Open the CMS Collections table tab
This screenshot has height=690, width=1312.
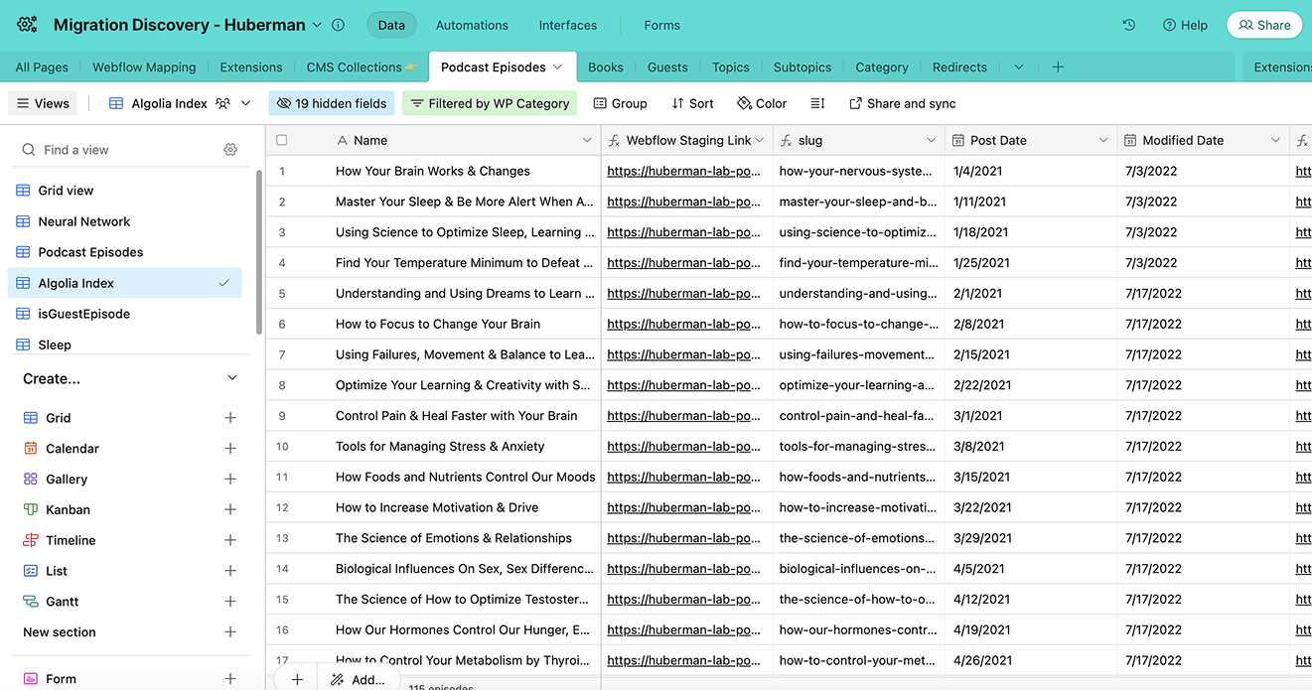pos(362,67)
